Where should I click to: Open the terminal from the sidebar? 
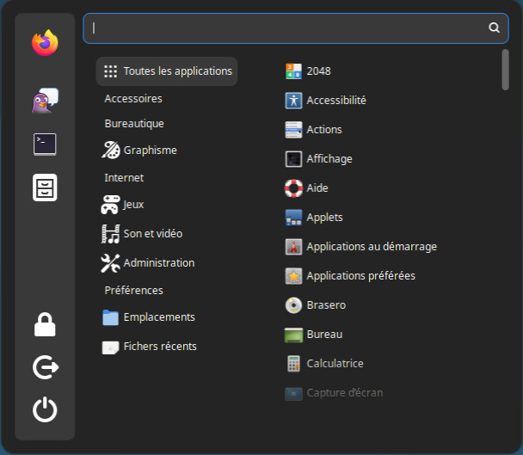[45, 144]
